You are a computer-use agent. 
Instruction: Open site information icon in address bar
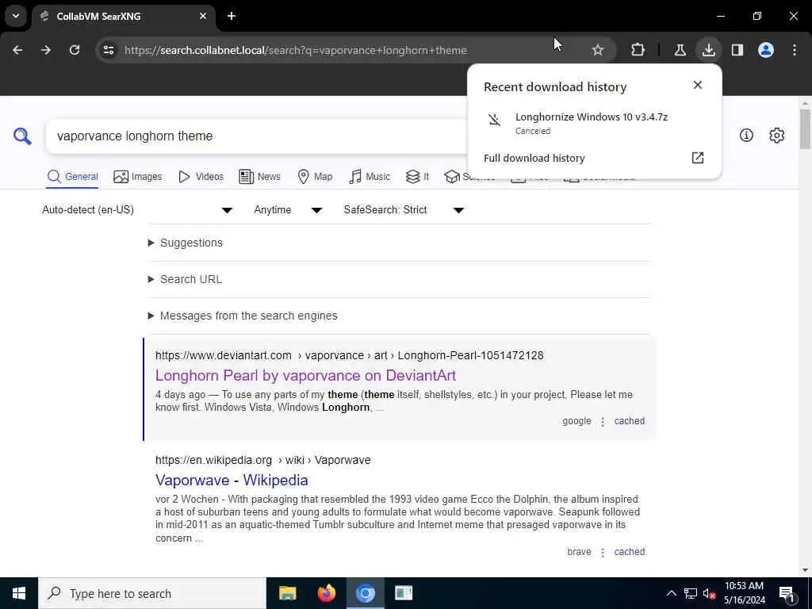click(x=108, y=50)
